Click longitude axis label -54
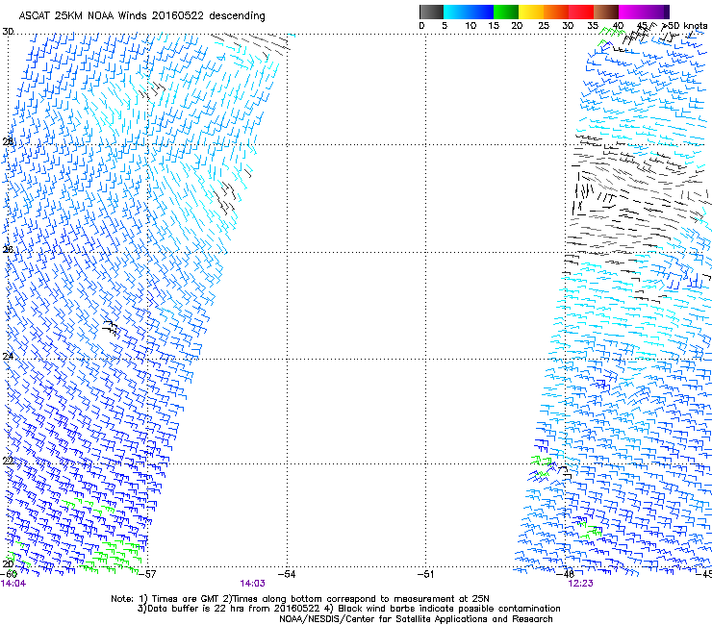This screenshot has height=625, width=712. tap(287, 574)
